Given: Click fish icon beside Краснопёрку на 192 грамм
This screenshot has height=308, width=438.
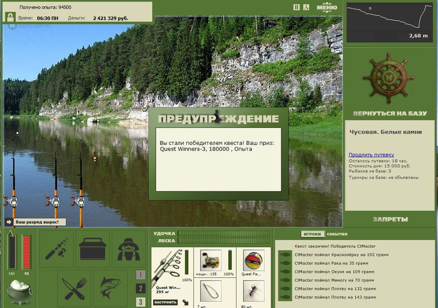Looking at the screenshot, I should [x=285, y=255].
